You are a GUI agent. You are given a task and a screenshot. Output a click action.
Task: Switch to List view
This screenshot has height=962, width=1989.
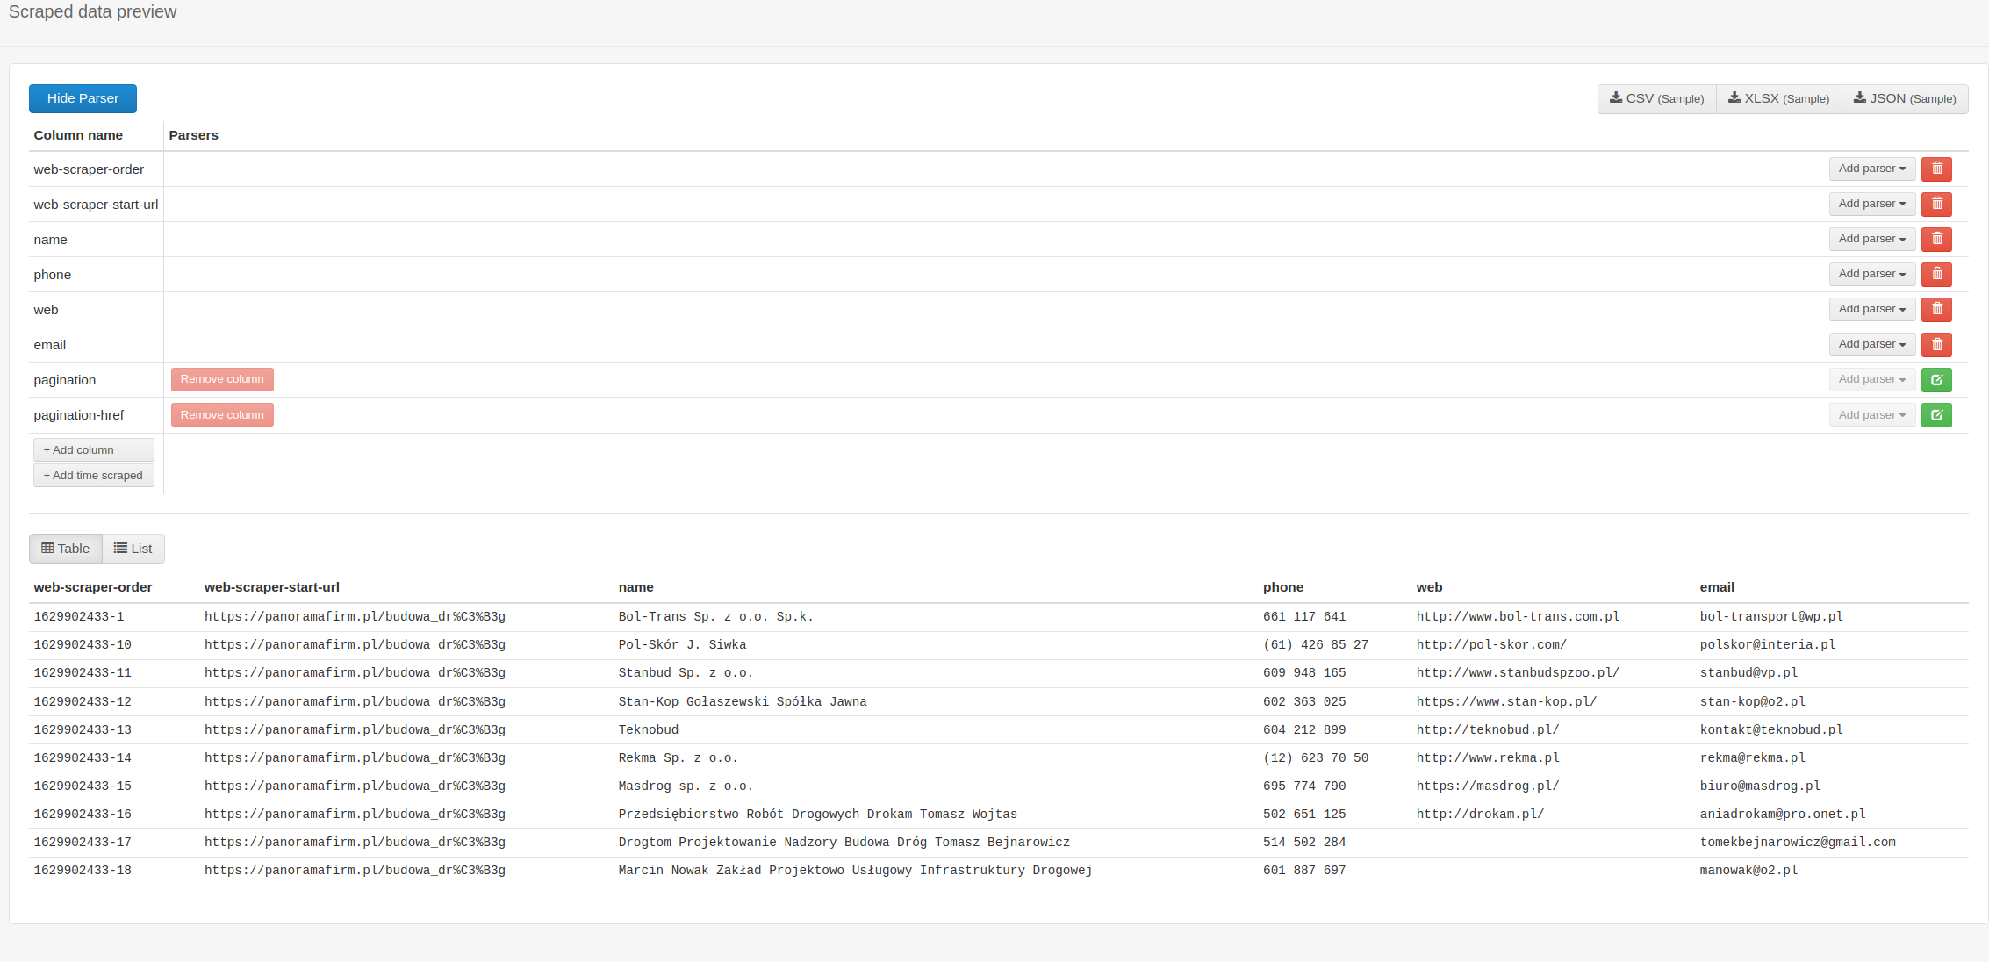133,549
